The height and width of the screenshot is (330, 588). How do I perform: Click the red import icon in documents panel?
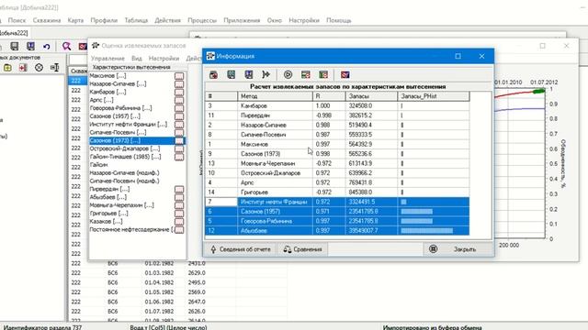coord(23,68)
